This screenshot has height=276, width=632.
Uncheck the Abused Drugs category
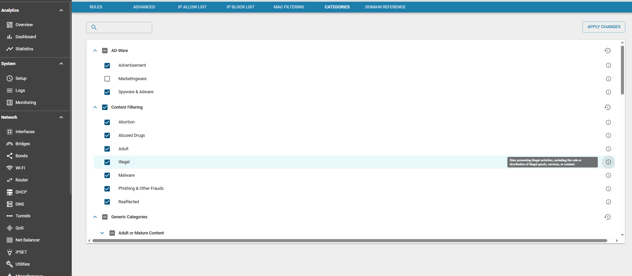coord(107,135)
